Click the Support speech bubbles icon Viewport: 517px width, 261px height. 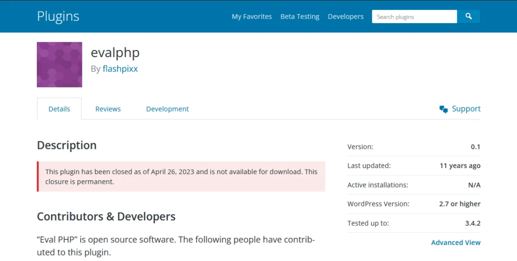(443, 110)
